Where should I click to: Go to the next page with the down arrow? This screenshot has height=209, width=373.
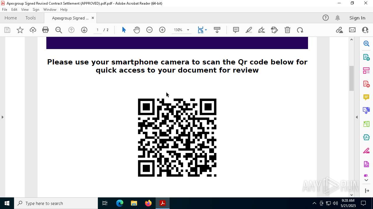click(x=84, y=30)
